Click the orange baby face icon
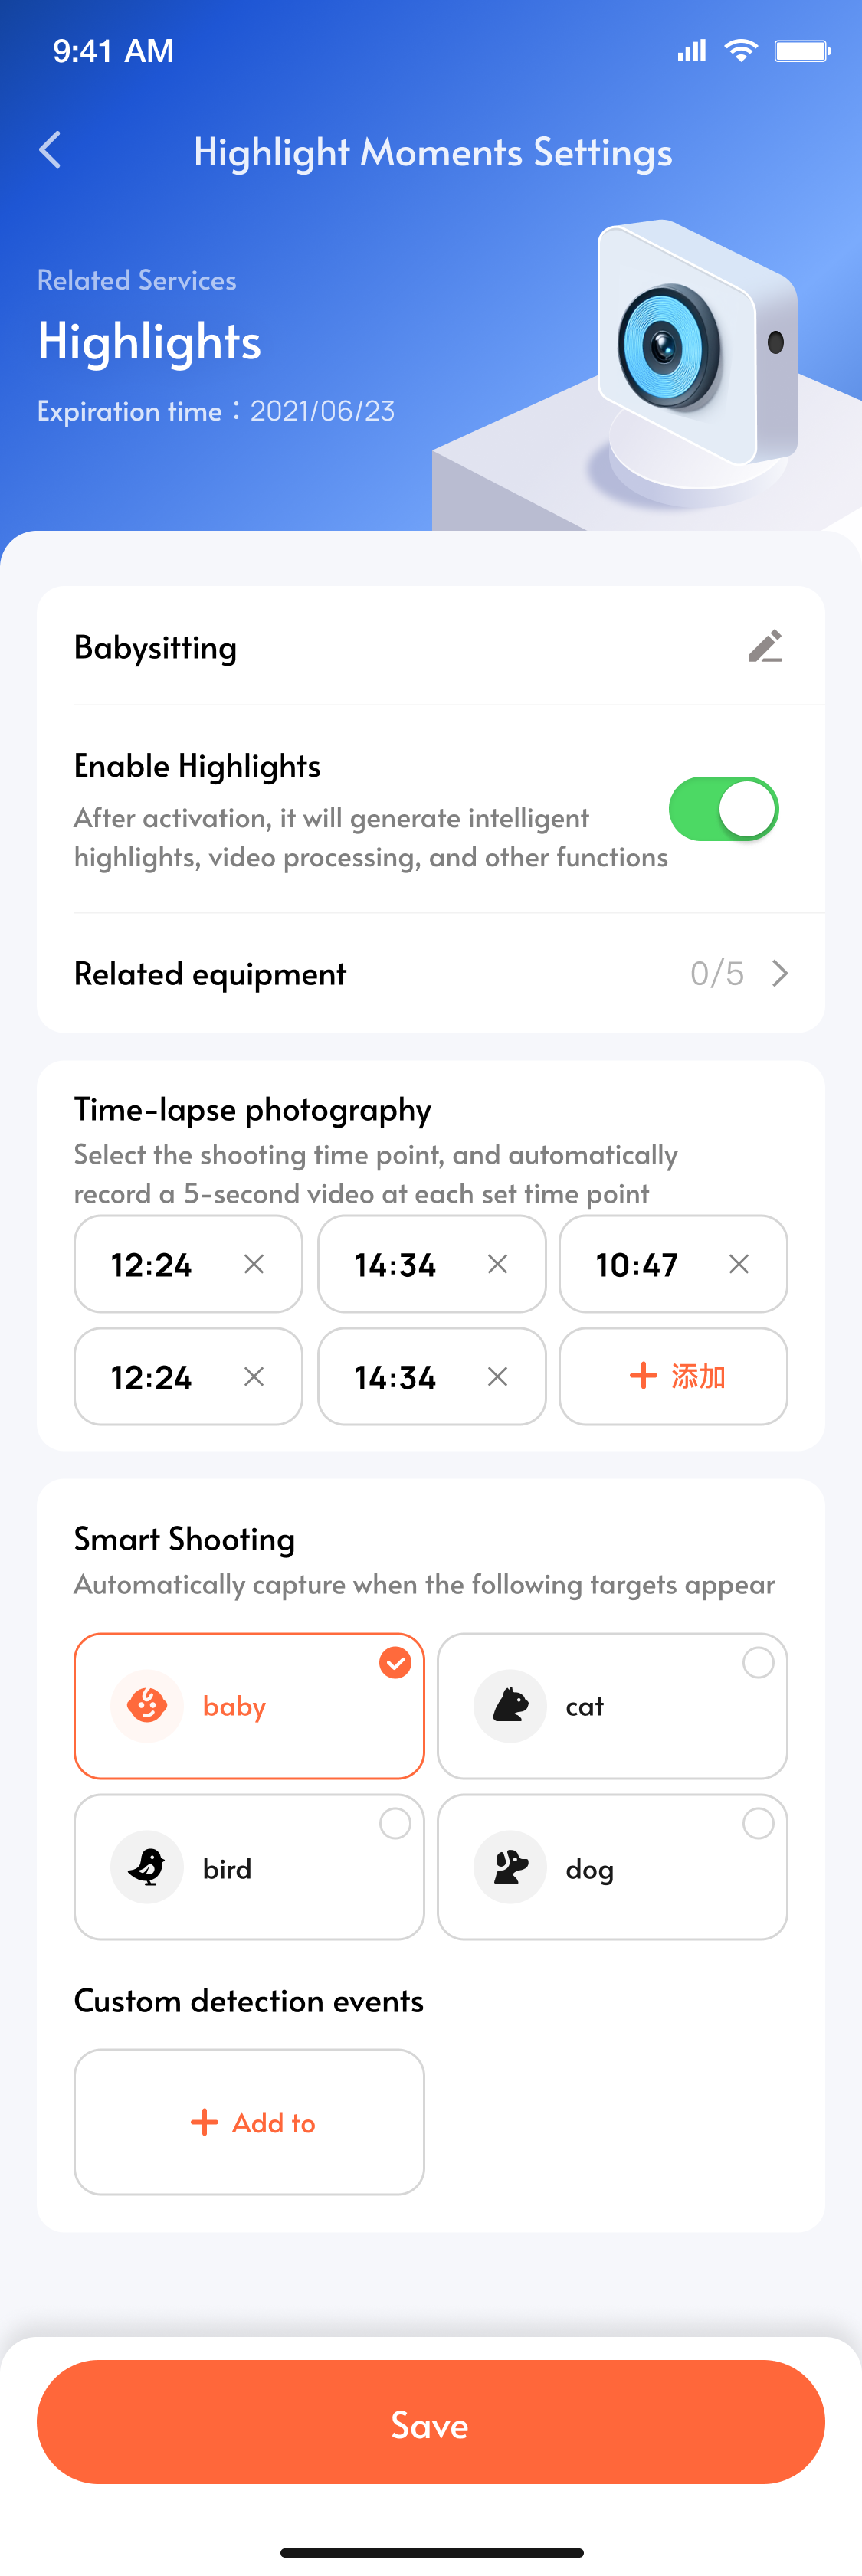This screenshot has height=2576, width=862. tap(147, 1705)
